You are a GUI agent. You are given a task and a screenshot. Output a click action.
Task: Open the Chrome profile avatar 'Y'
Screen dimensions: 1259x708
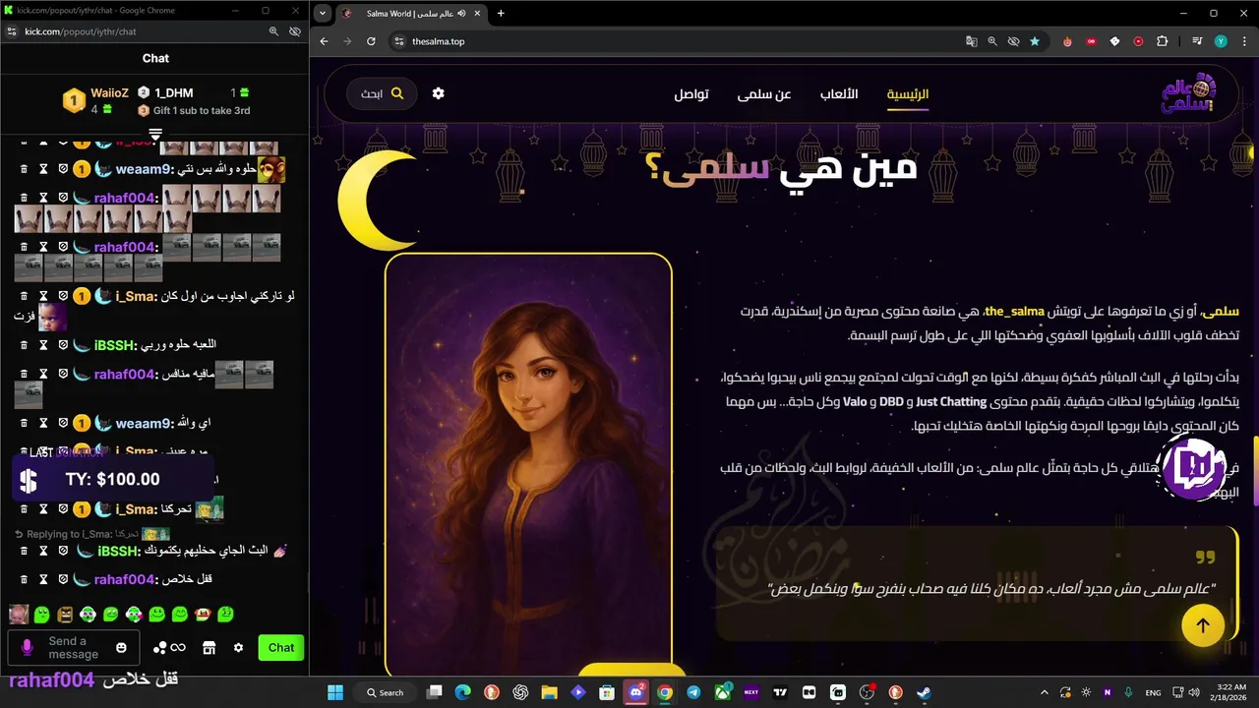pos(1221,41)
